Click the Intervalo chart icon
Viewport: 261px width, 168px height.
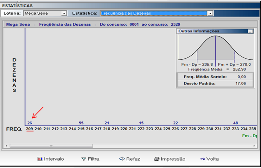pyautogui.click(x=40, y=159)
